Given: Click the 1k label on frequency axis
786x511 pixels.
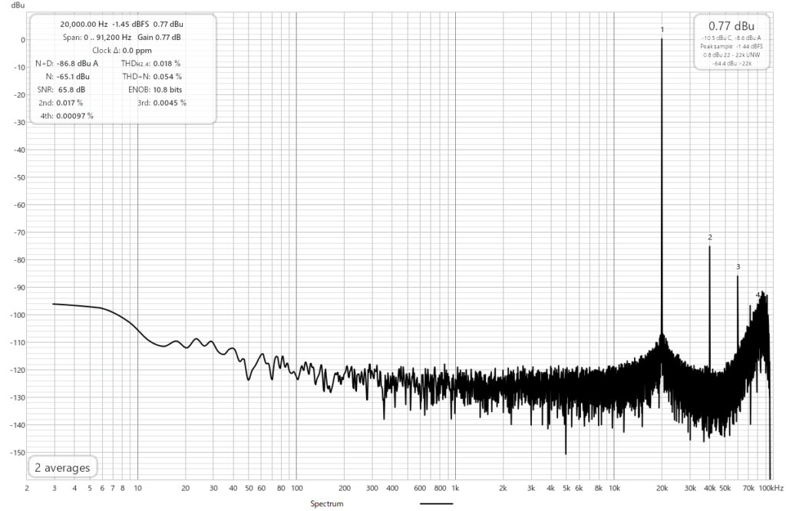Looking at the screenshot, I should pyautogui.click(x=455, y=488).
